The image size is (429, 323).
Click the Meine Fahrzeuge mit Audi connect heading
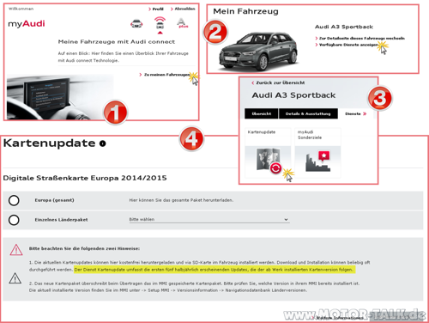click(117, 42)
